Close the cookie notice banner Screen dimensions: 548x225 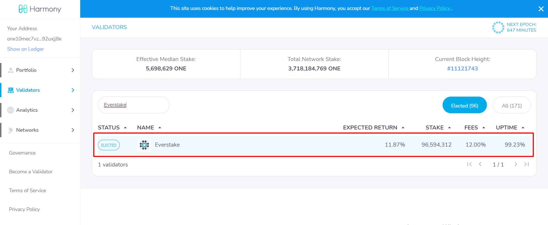[x=541, y=9]
